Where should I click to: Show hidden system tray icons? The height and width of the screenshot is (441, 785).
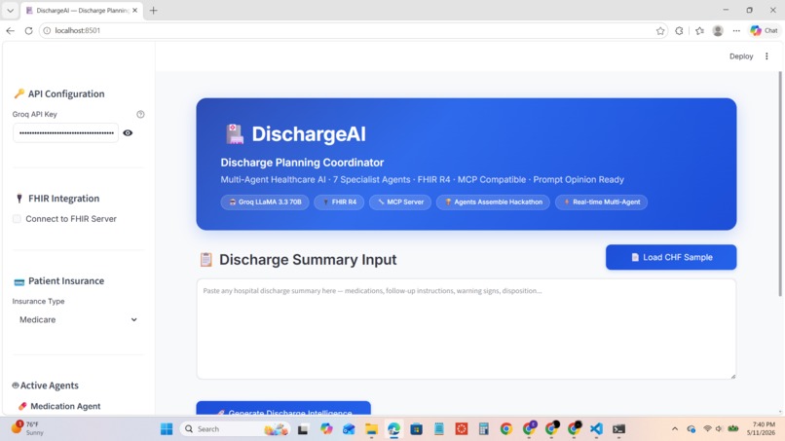coord(675,429)
